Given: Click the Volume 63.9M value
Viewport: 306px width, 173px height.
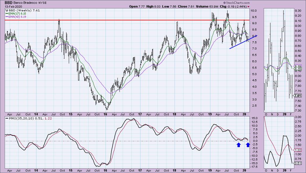Looking at the screenshot, I should (207, 6).
